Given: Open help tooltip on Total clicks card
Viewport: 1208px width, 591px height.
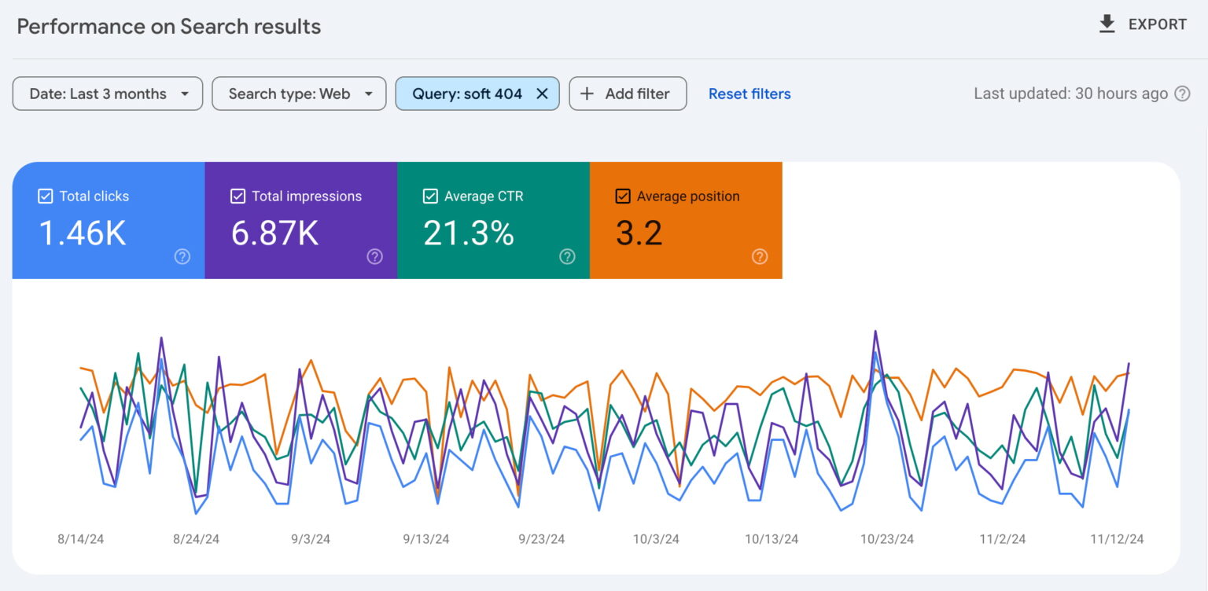Looking at the screenshot, I should coord(182,256).
